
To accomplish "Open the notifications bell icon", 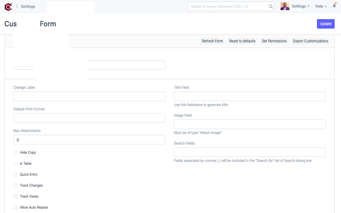I will coord(334,6).
